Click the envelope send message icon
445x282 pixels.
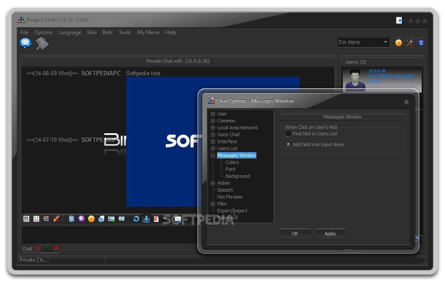coord(177,219)
